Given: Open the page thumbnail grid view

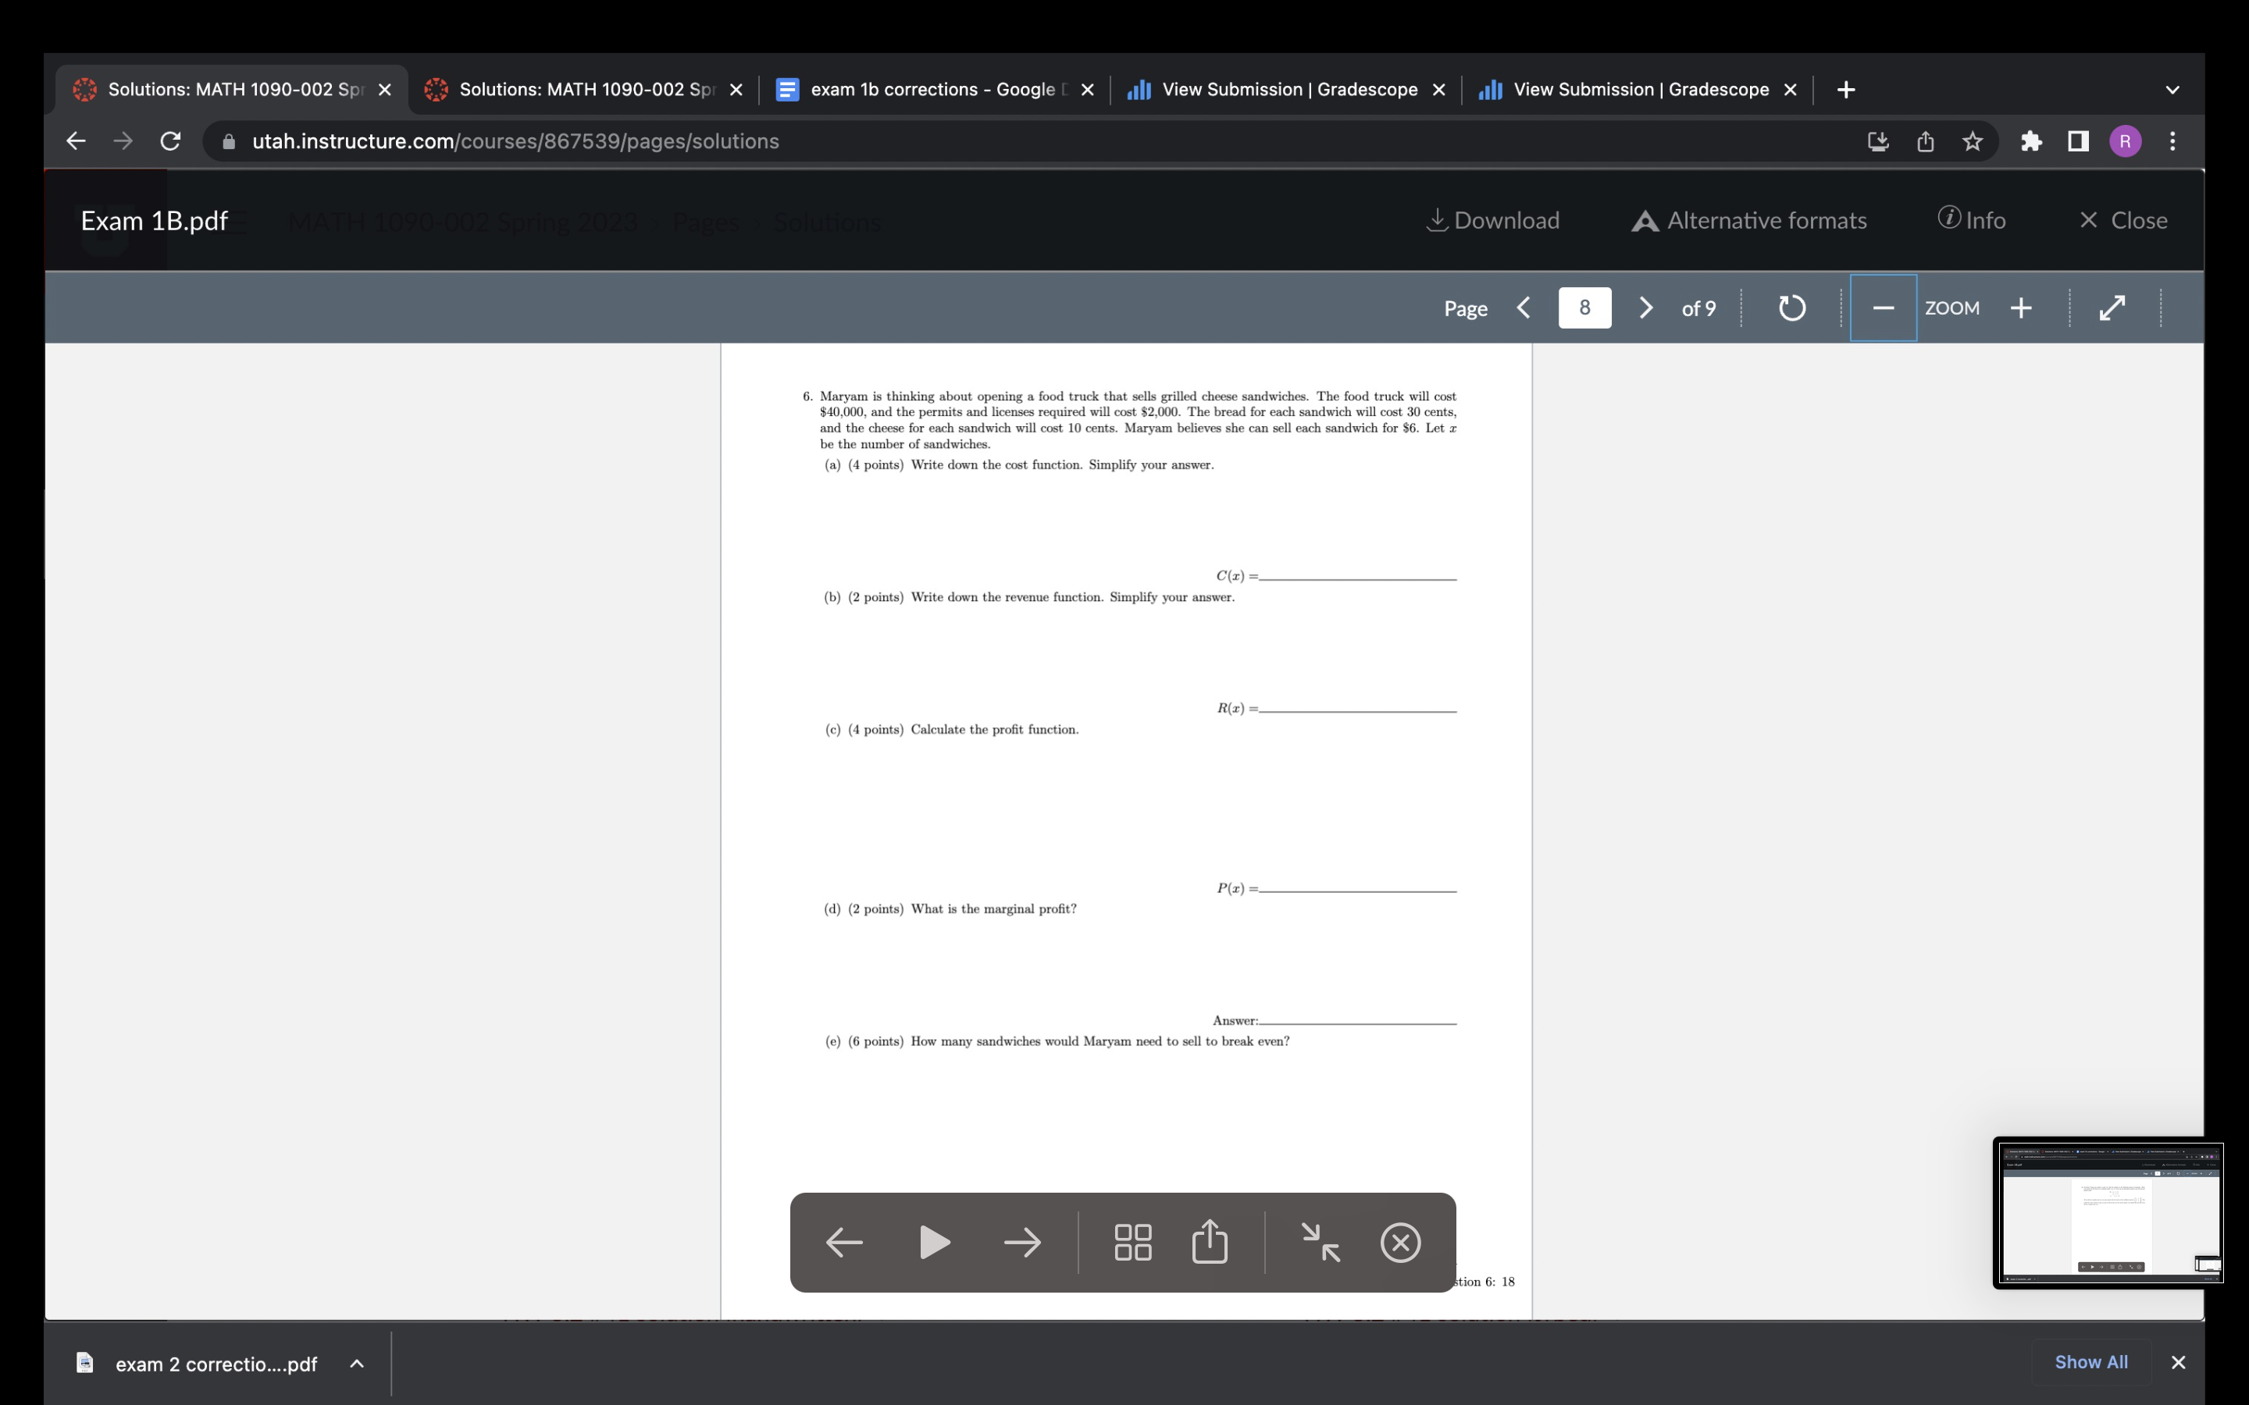Looking at the screenshot, I should point(1133,1241).
